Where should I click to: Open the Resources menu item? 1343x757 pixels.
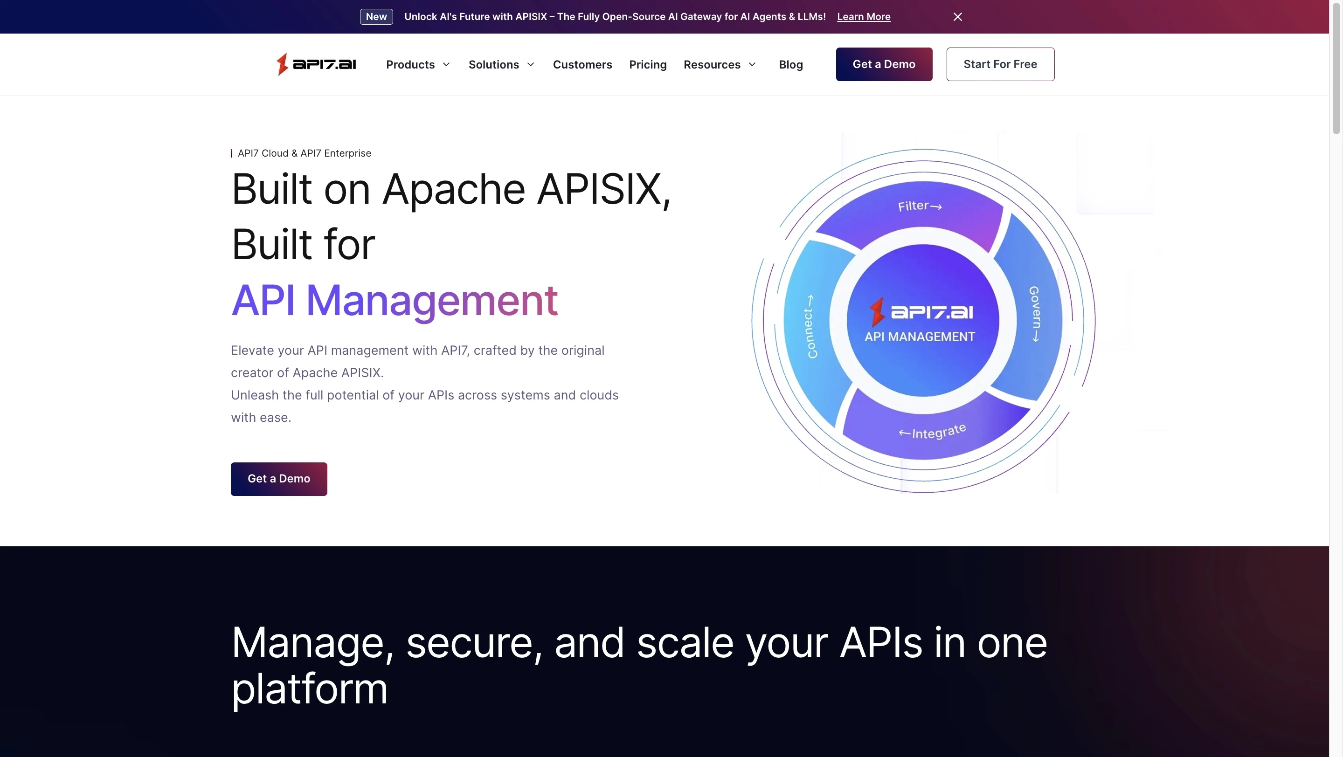tap(712, 65)
